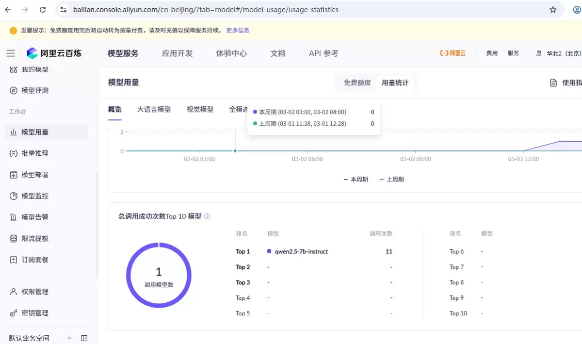Switch to the 大语言模型 tab
This screenshot has width=582, height=344.
pos(154,110)
